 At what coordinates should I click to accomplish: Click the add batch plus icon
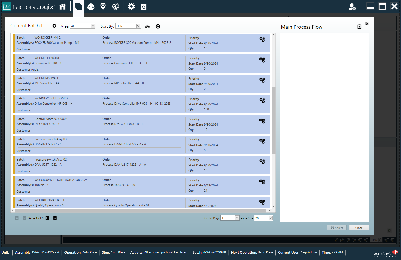[54, 26]
